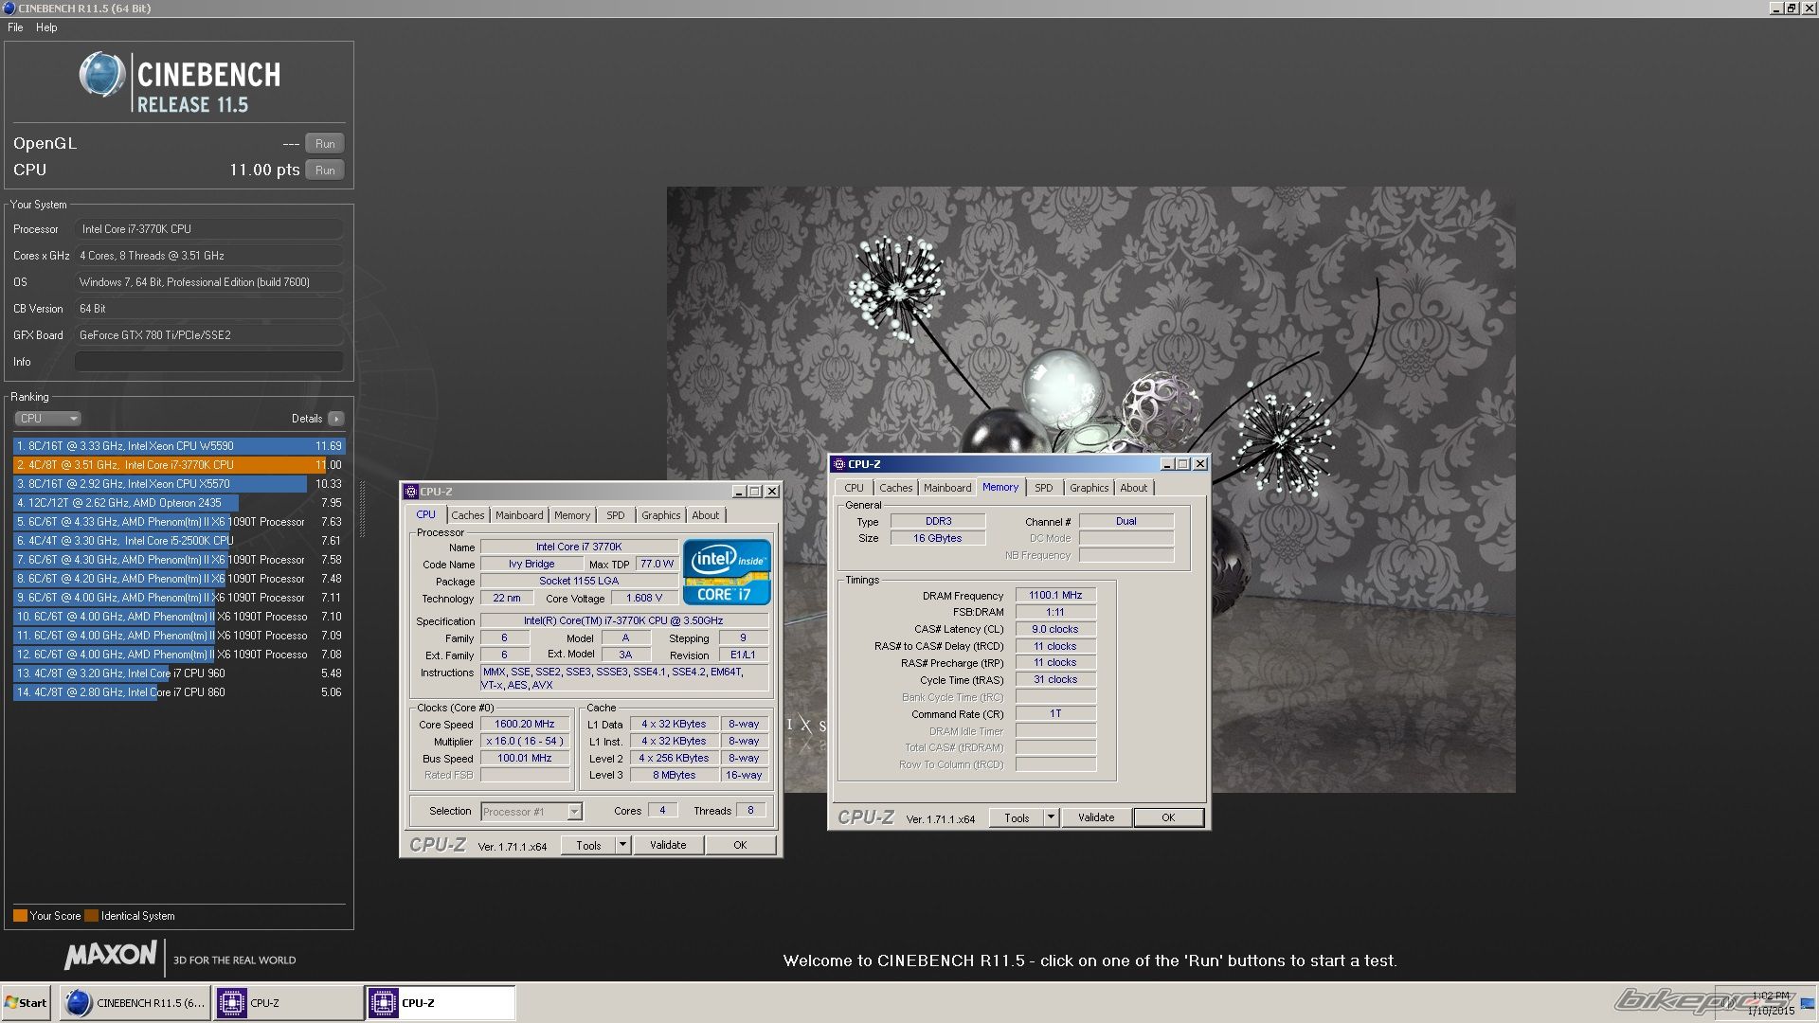The width and height of the screenshot is (1819, 1023).
Task: Click the memory Size value 16 GBytes
Action: click(x=938, y=539)
